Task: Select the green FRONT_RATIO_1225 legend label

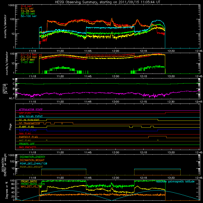Action: tap(33, 184)
